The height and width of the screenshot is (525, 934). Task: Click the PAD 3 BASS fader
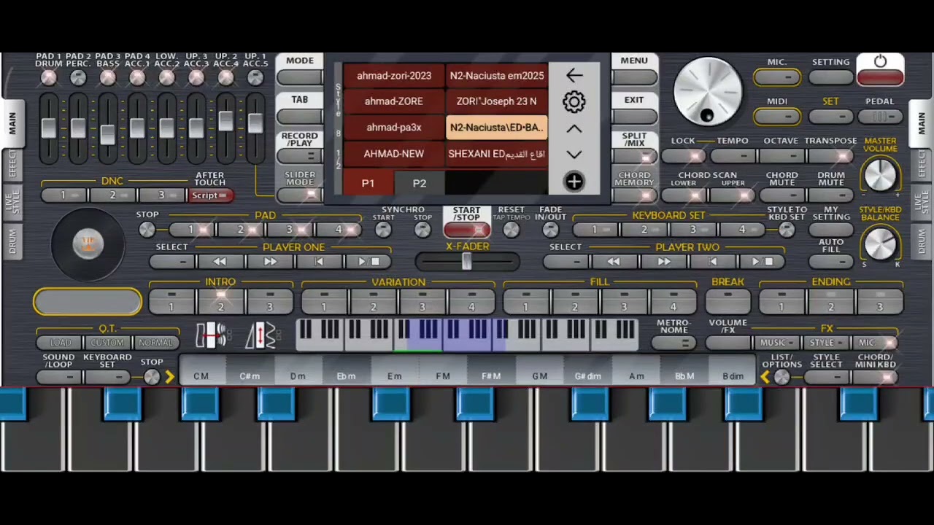coord(107,134)
